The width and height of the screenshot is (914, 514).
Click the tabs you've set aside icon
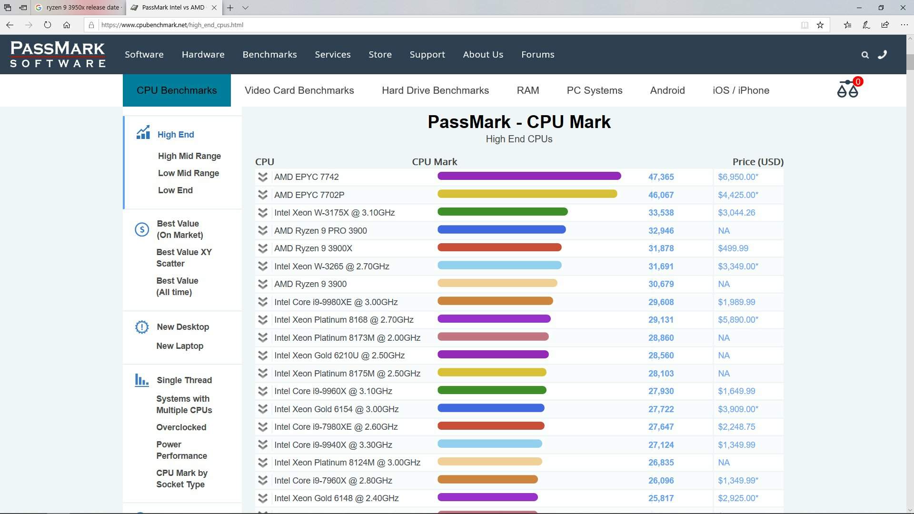pos(8,8)
